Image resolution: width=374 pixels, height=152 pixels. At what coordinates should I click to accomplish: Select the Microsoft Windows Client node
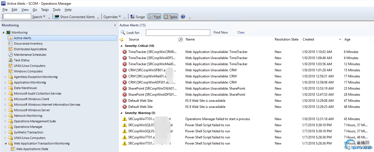(32, 99)
